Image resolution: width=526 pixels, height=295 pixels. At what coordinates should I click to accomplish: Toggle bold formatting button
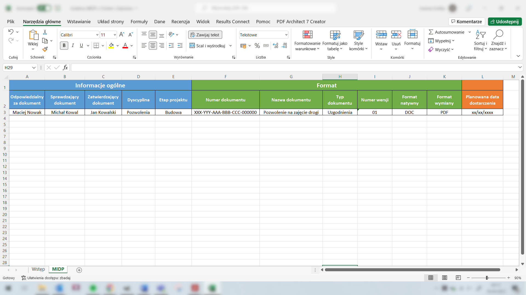coord(64,46)
